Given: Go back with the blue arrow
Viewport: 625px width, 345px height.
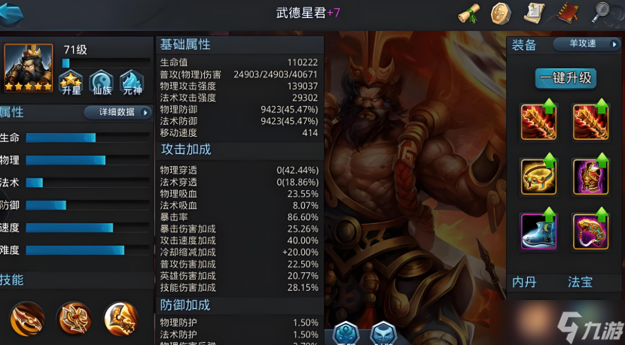Looking at the screenshot, I should [x=11, y=14].
